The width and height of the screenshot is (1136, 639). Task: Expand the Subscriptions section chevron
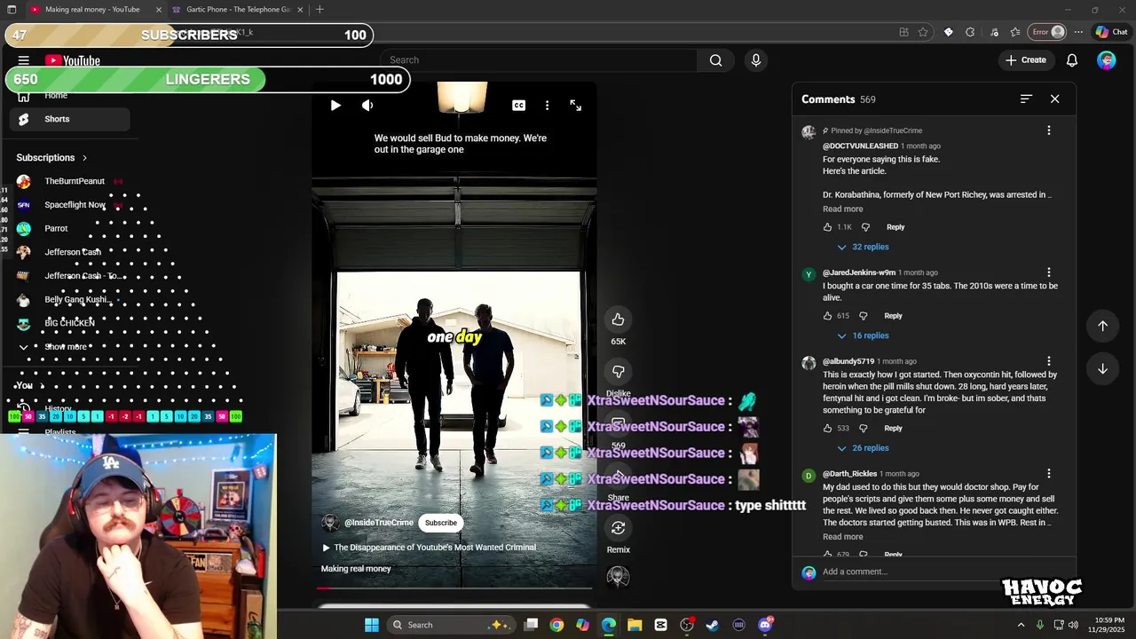tap(85, 158)
